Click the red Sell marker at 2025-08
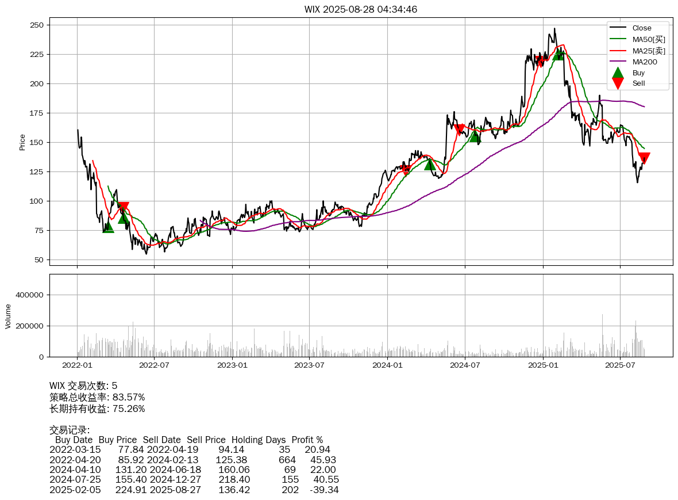Image resolution: width=678 pixels, height=500 pixels. (x=644, y=158)
